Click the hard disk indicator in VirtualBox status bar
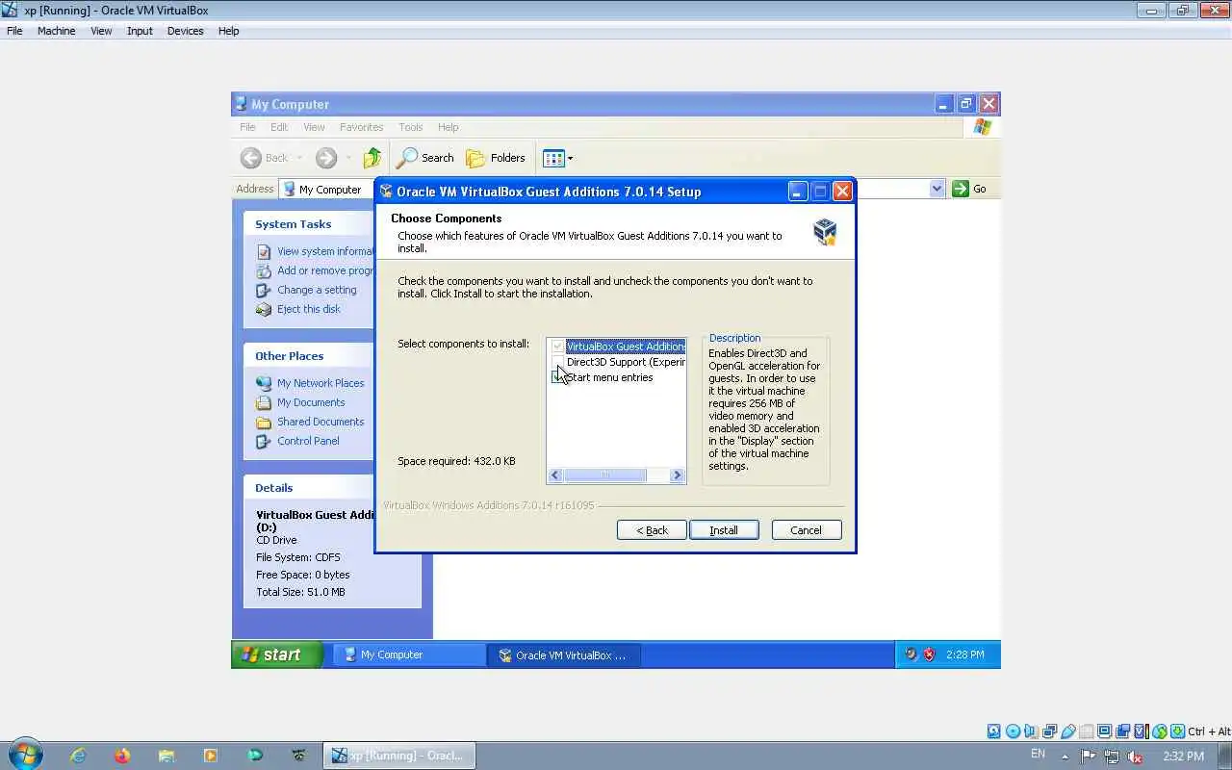This screenshot has width=1232, height=770. click(x=994, y=731)
